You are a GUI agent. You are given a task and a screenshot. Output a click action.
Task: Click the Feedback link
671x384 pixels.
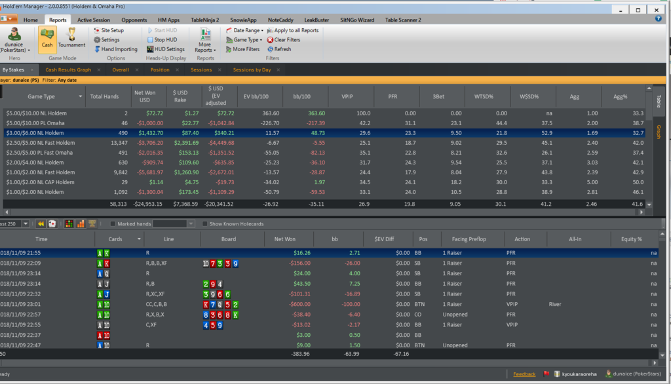click(524, 374)
